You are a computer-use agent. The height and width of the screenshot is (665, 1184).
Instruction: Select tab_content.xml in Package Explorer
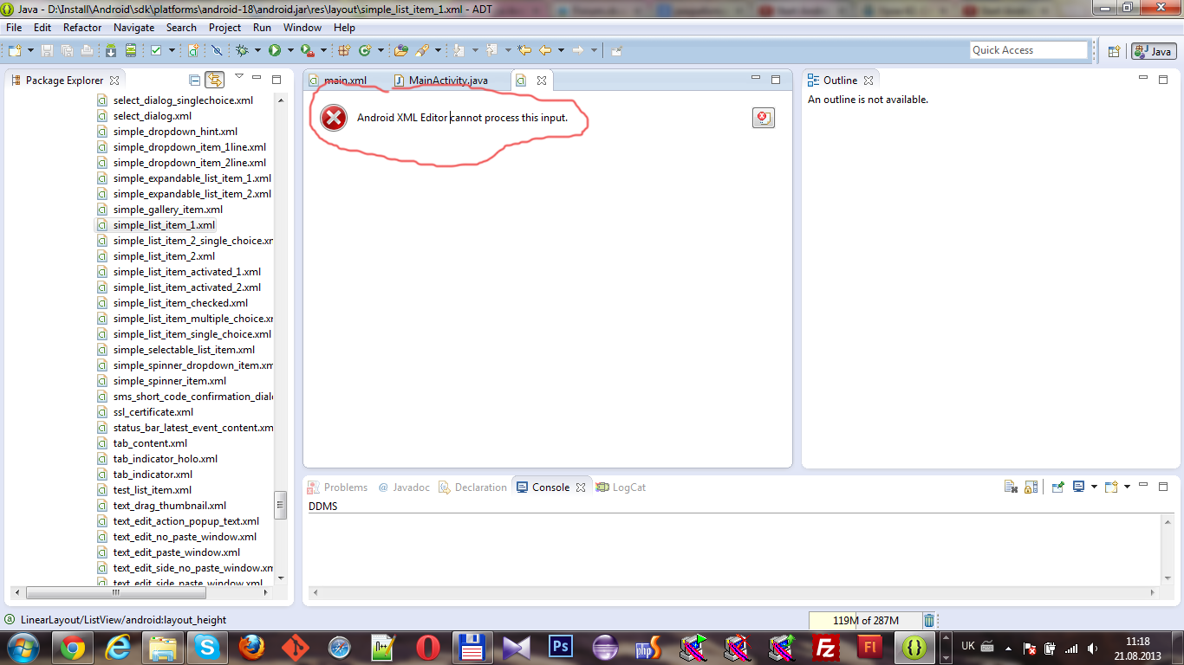click(x=141, y=443)
